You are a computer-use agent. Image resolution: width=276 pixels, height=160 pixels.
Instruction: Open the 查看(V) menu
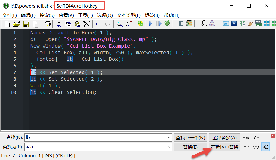click(x=66, y=15)
